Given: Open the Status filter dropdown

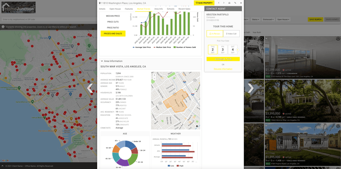Looking at the screenshot, I should pyautogui.click(x=256, y=20).
